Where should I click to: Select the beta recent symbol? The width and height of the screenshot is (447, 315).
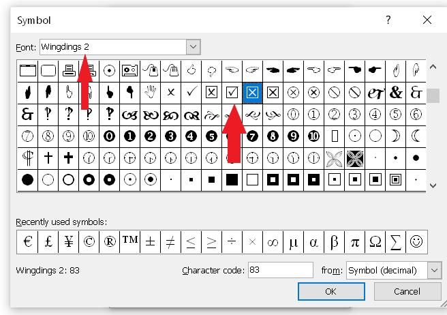coord(334,241)
